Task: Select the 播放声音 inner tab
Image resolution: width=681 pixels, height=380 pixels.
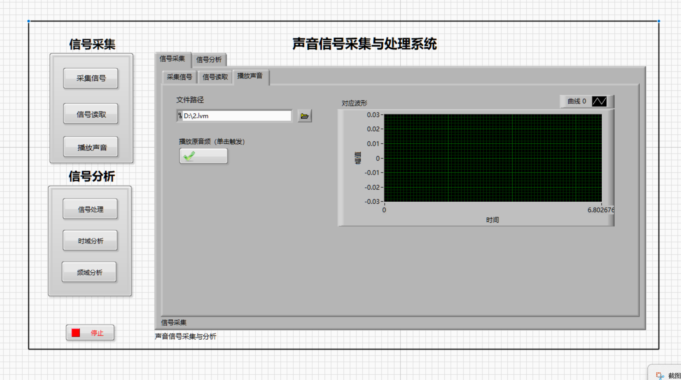Action: (250, 76)
